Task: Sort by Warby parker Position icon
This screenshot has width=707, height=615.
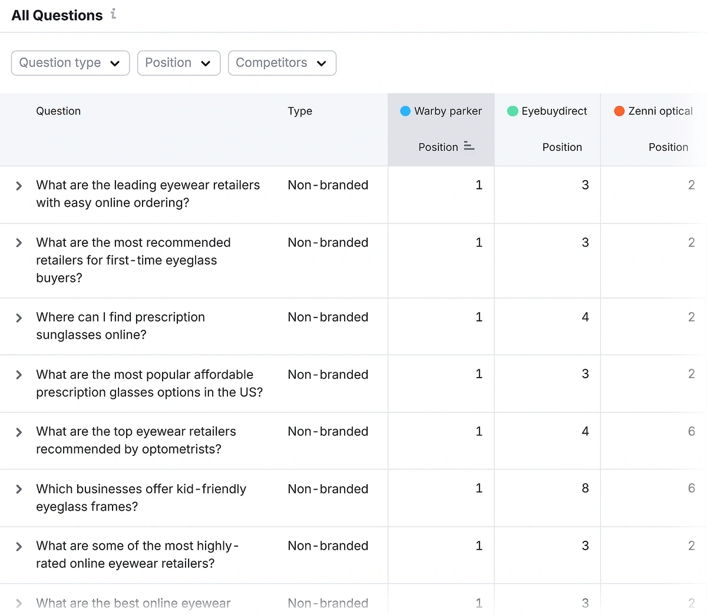Action: pyautogui.click(x=469, y=146)
